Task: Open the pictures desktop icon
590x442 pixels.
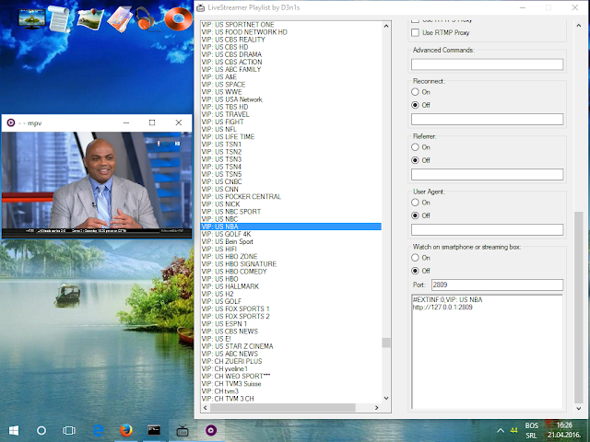Action: (90, 18)
